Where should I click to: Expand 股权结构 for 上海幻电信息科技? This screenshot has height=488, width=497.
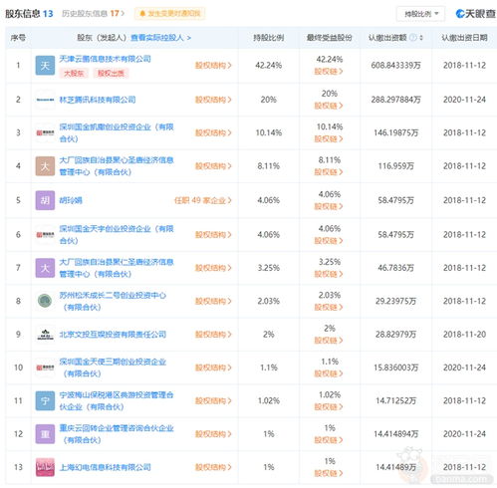pos(213,467)
